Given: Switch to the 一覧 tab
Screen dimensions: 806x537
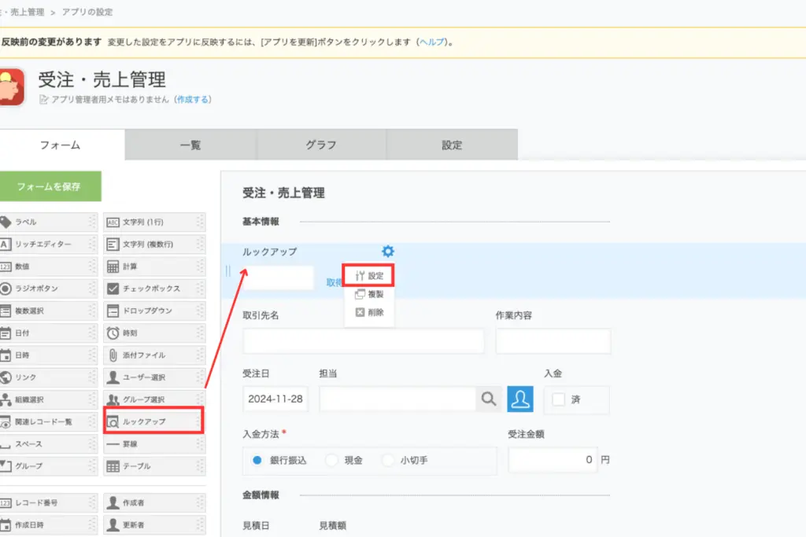Looking at the screenshot, I should coord(190,145).
